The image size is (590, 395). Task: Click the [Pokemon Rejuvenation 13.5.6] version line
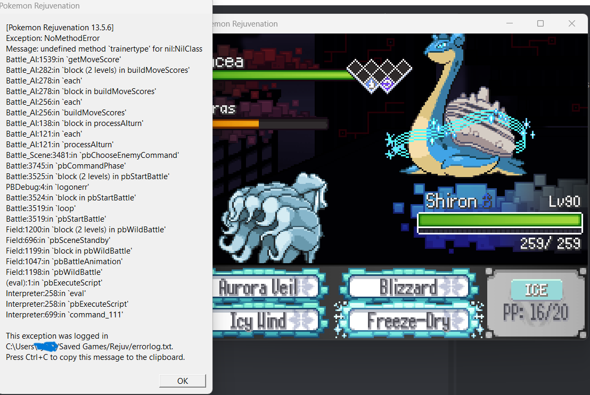pyautogui.click(x=60, y=28)
